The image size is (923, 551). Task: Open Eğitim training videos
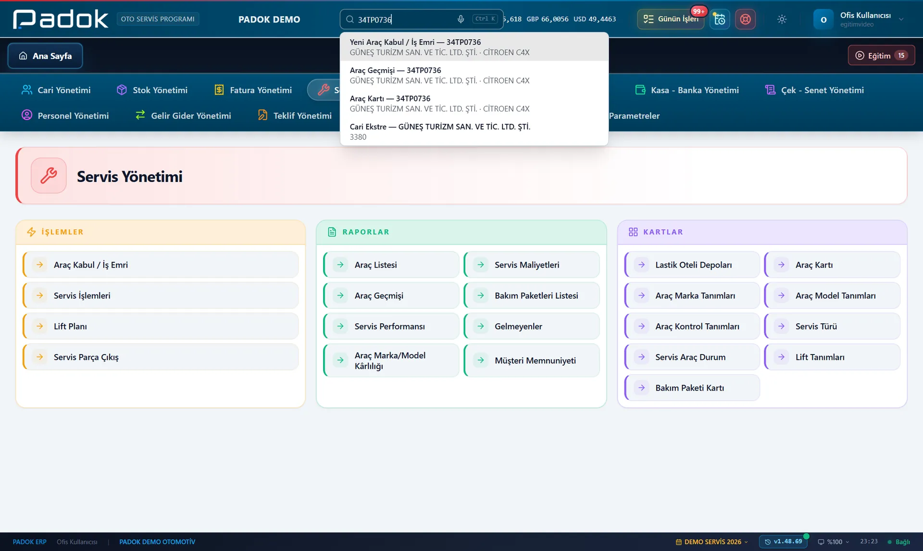coord(881,56)
